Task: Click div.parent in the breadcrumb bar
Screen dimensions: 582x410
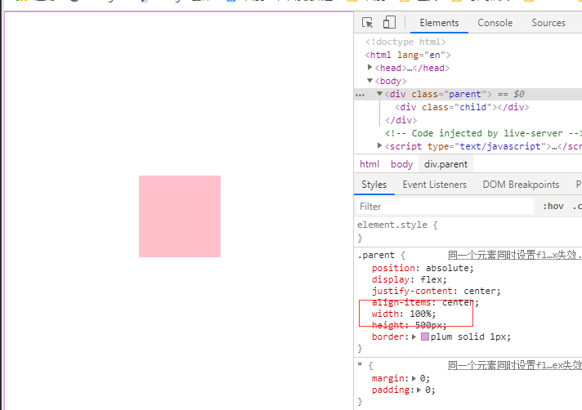Action: [x=445, y=164]
